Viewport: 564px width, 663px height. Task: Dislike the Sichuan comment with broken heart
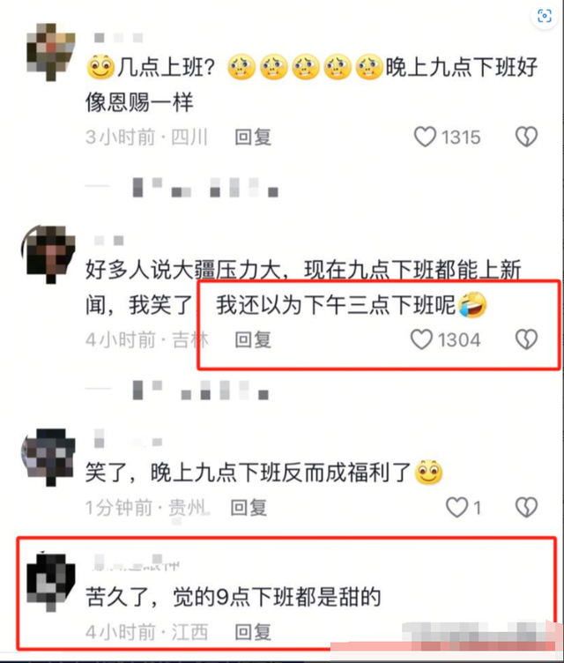click(x=526, y=137)
